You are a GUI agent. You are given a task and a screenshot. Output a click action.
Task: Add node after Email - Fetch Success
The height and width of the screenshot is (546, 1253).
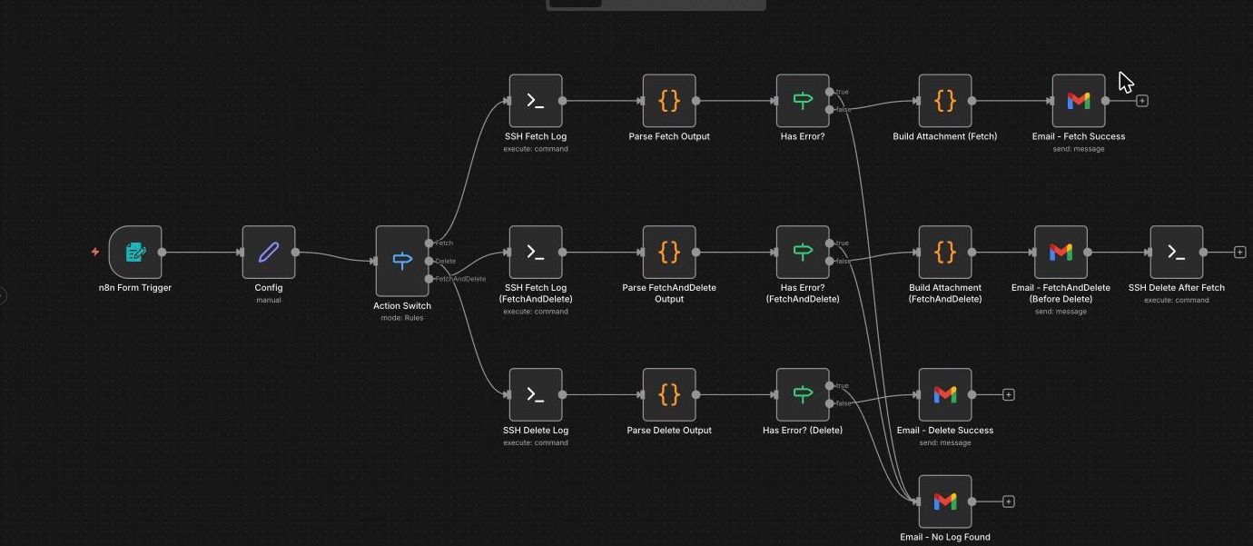coord(1142,101)
